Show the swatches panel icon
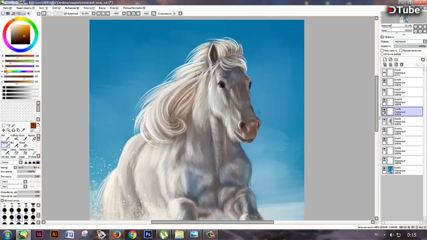 tap(23, 13)
